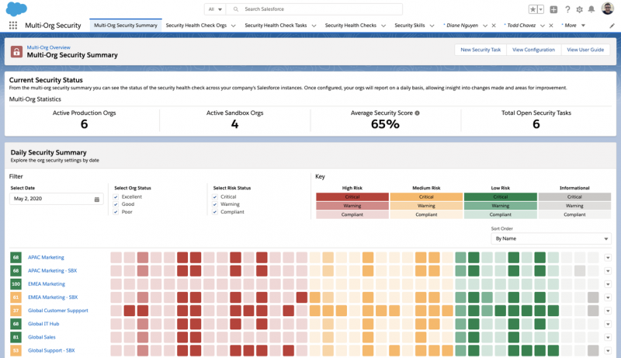Click the 100 score badge for EMEA Marketing

pos(16,284)
